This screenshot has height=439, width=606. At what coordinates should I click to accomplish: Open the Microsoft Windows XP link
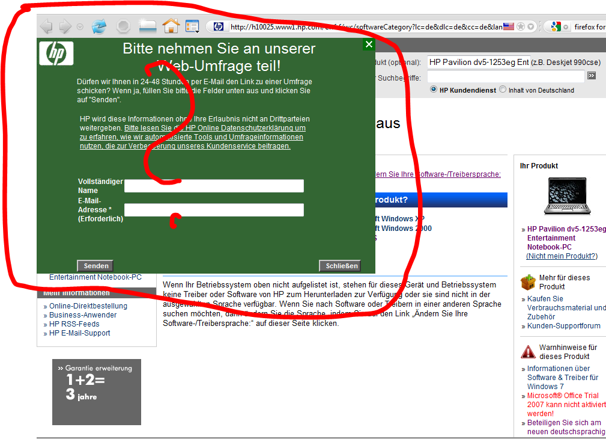(399, 219)
